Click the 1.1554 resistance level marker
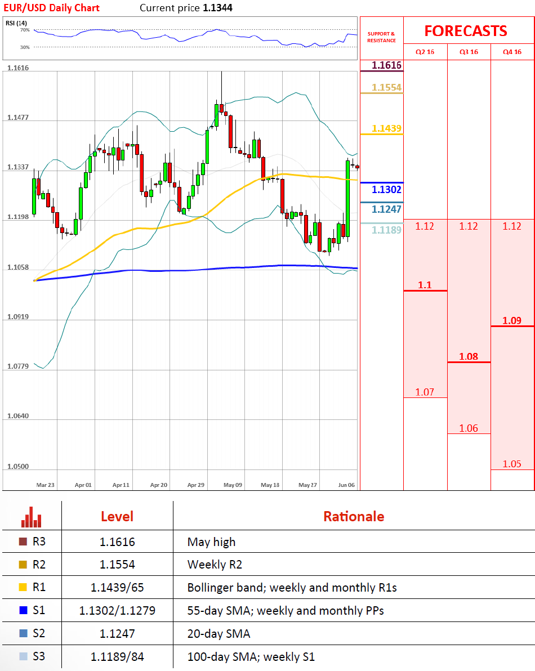Image resolution: width=535 pixels, height=671 pixels. (386, 87)
